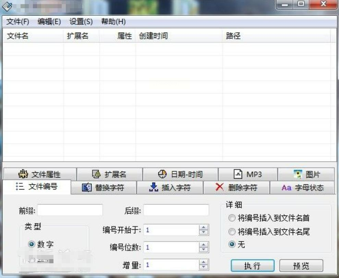Open the 文件属性 tab gear icon
339x278 pixels.
[23, 174]
